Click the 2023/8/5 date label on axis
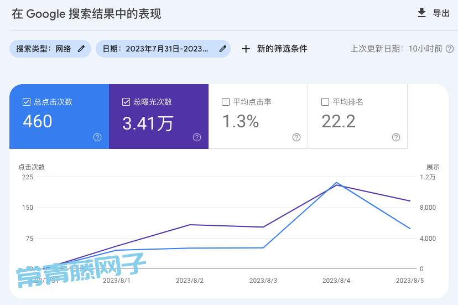The width and height of the screenshot is (458, 305). click(x=410, y=281)
